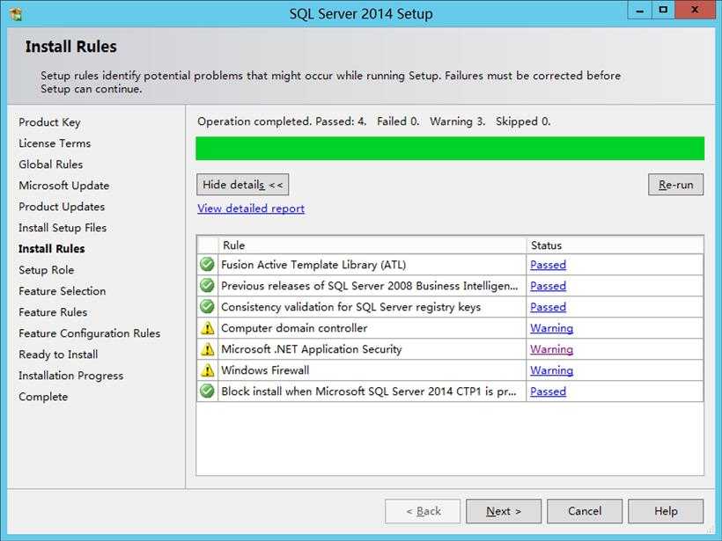Screen dimensions: 722x541
Task: Select Setup Role step in sidebar
Action: point(47,270)
